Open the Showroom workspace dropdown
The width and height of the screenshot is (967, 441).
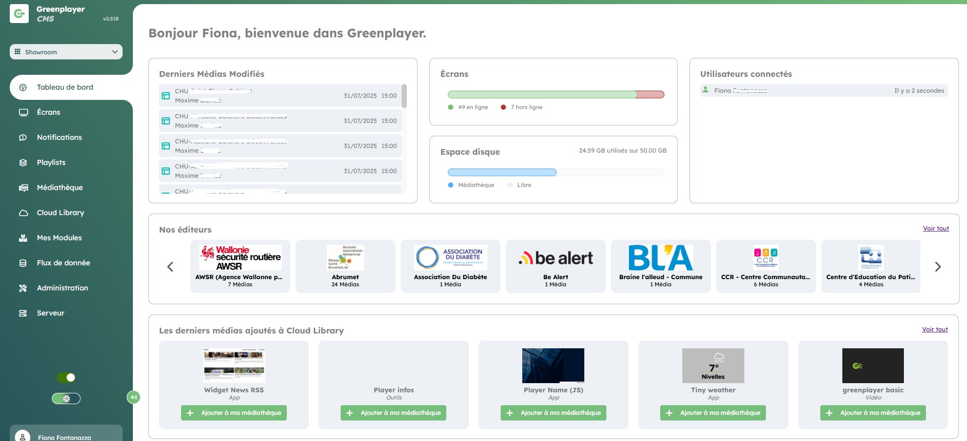coord(66,52)
